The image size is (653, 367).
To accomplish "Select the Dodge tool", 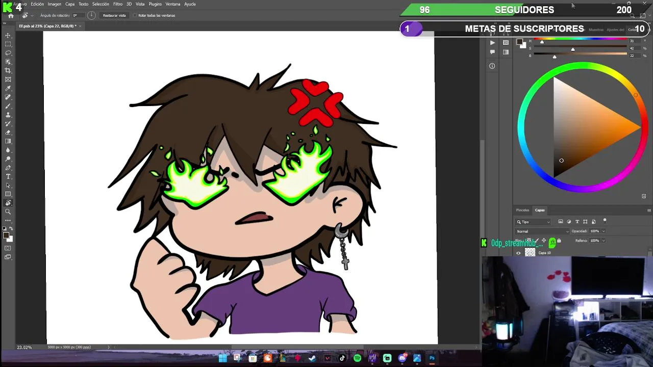I will pos(8,159).
